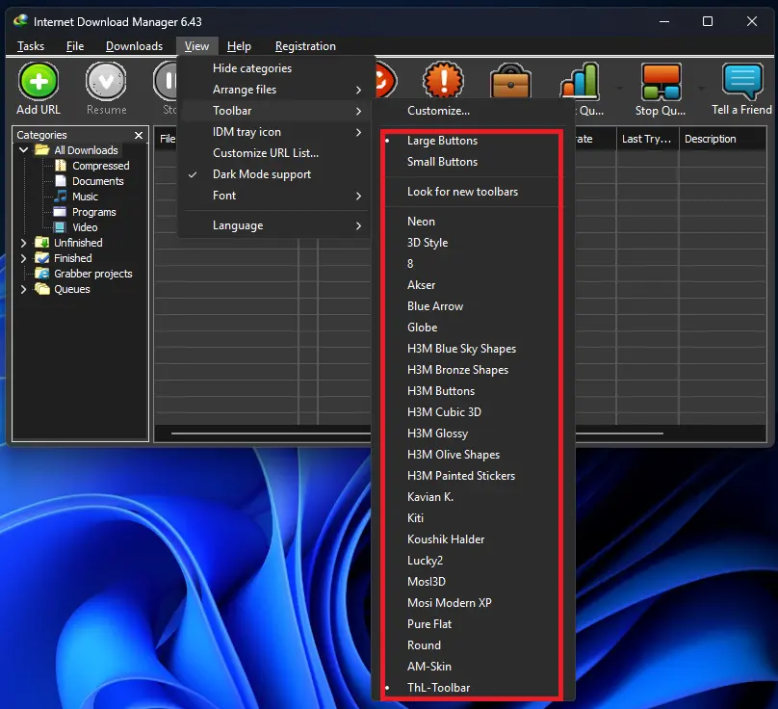The width and height of the screenshot is (778, 709).
Task: Open the File menu
Action: coord(75,46)
